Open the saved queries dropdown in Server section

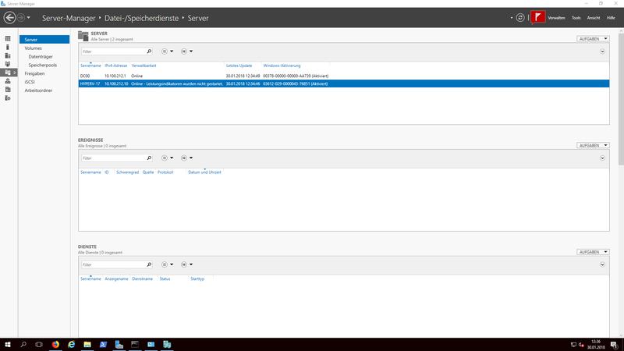186,51
